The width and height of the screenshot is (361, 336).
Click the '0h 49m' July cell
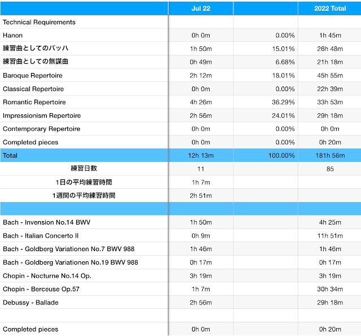[201, 62]
